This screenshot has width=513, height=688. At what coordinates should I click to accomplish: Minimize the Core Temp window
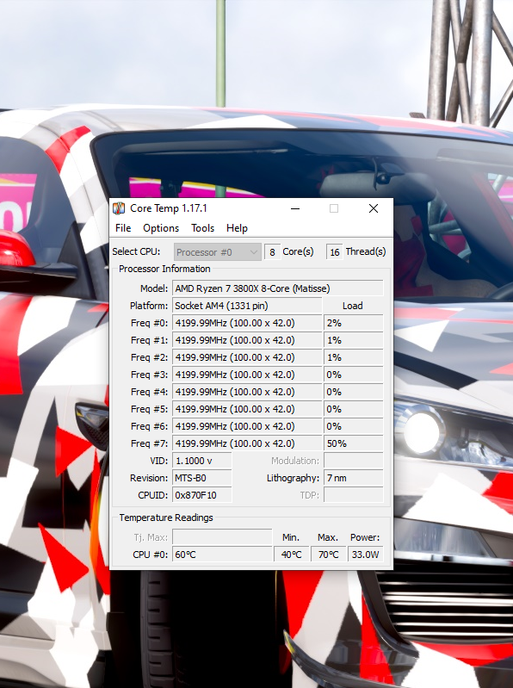pyautogui.click(x=295, y=208)
